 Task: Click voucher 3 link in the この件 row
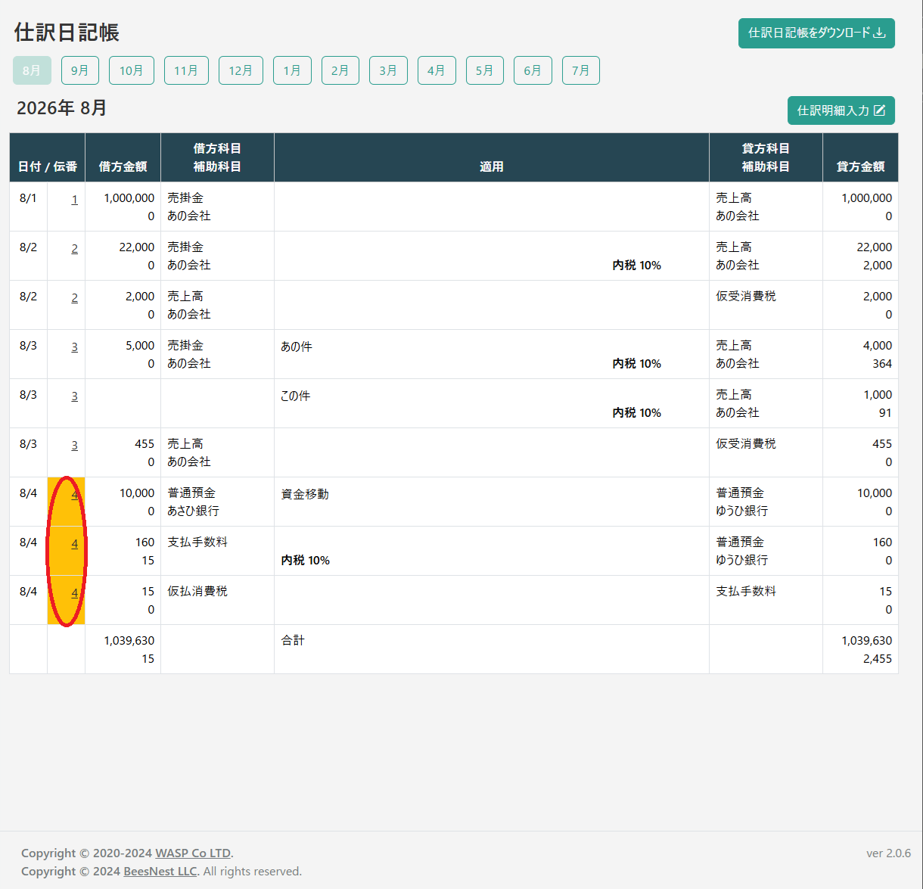point(74,396)
